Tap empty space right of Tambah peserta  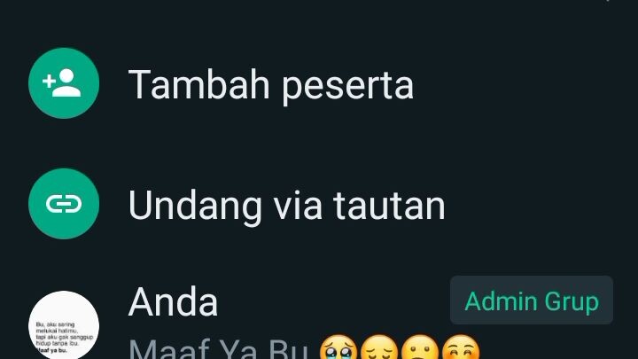[x=525, y=85]
